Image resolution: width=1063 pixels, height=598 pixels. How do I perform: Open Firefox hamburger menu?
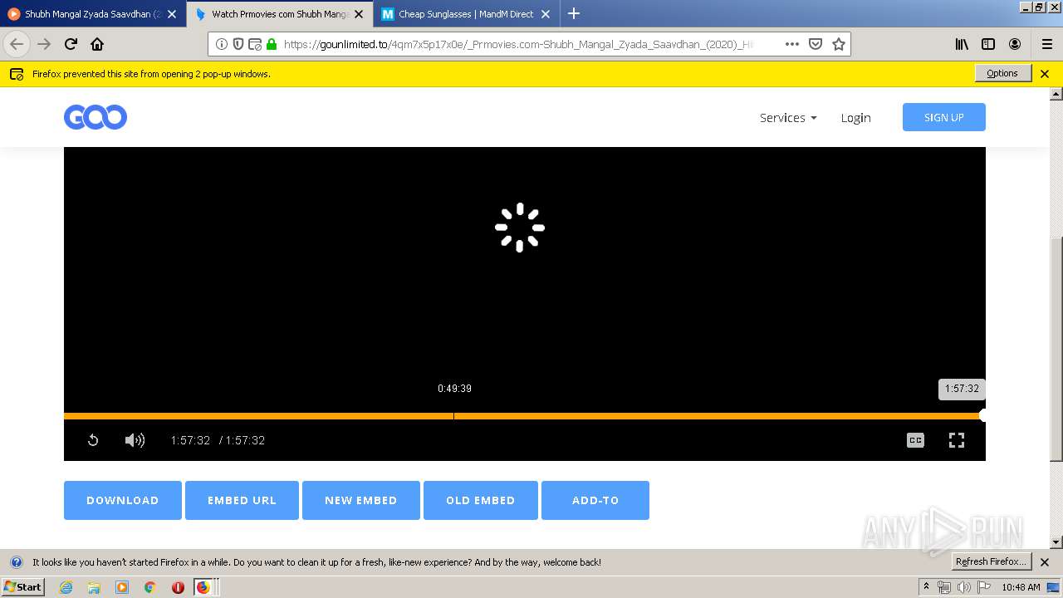[1047, 44]
